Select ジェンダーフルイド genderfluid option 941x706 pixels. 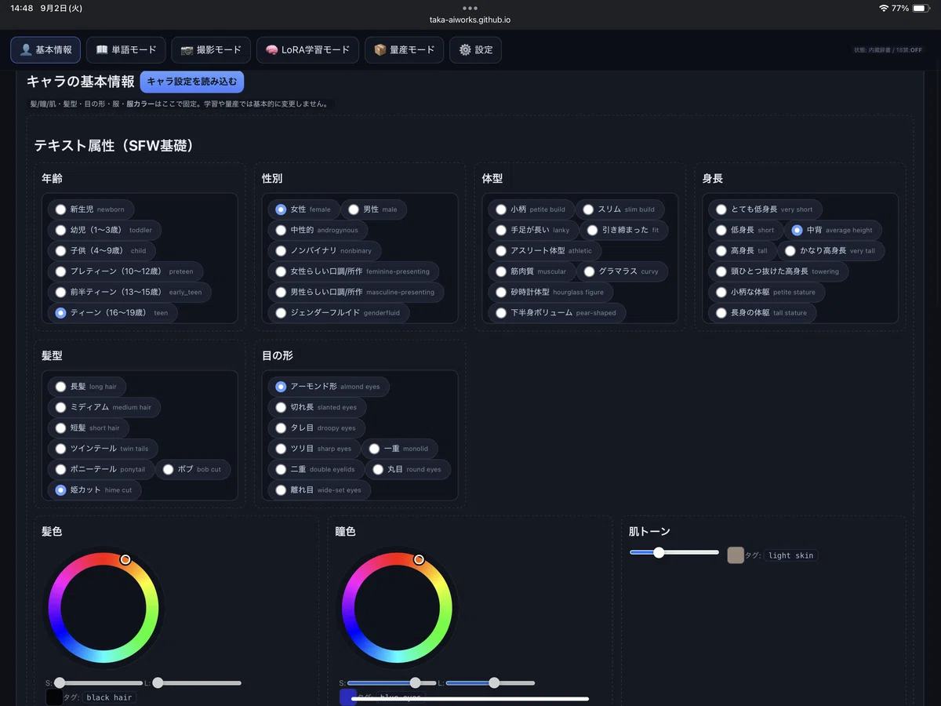coord(339,312)
